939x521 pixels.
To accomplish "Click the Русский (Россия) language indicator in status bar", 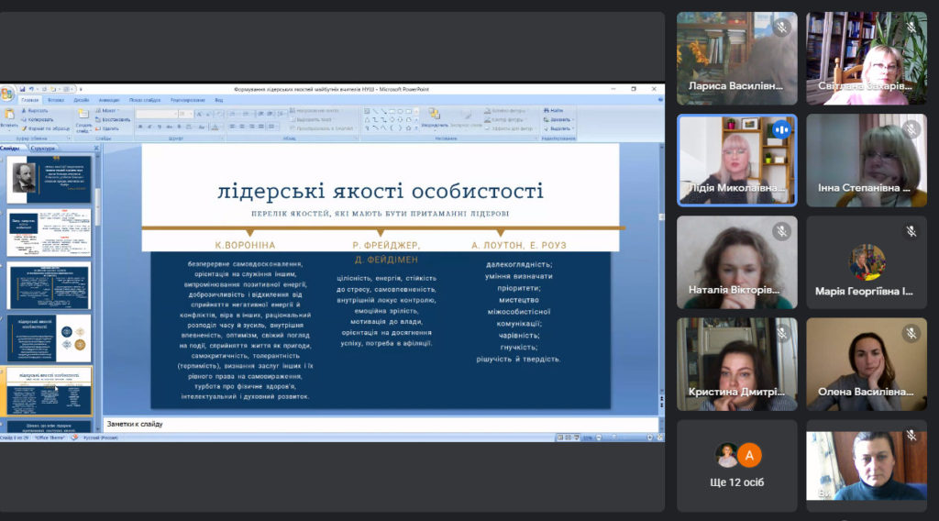I will point(100,438).
